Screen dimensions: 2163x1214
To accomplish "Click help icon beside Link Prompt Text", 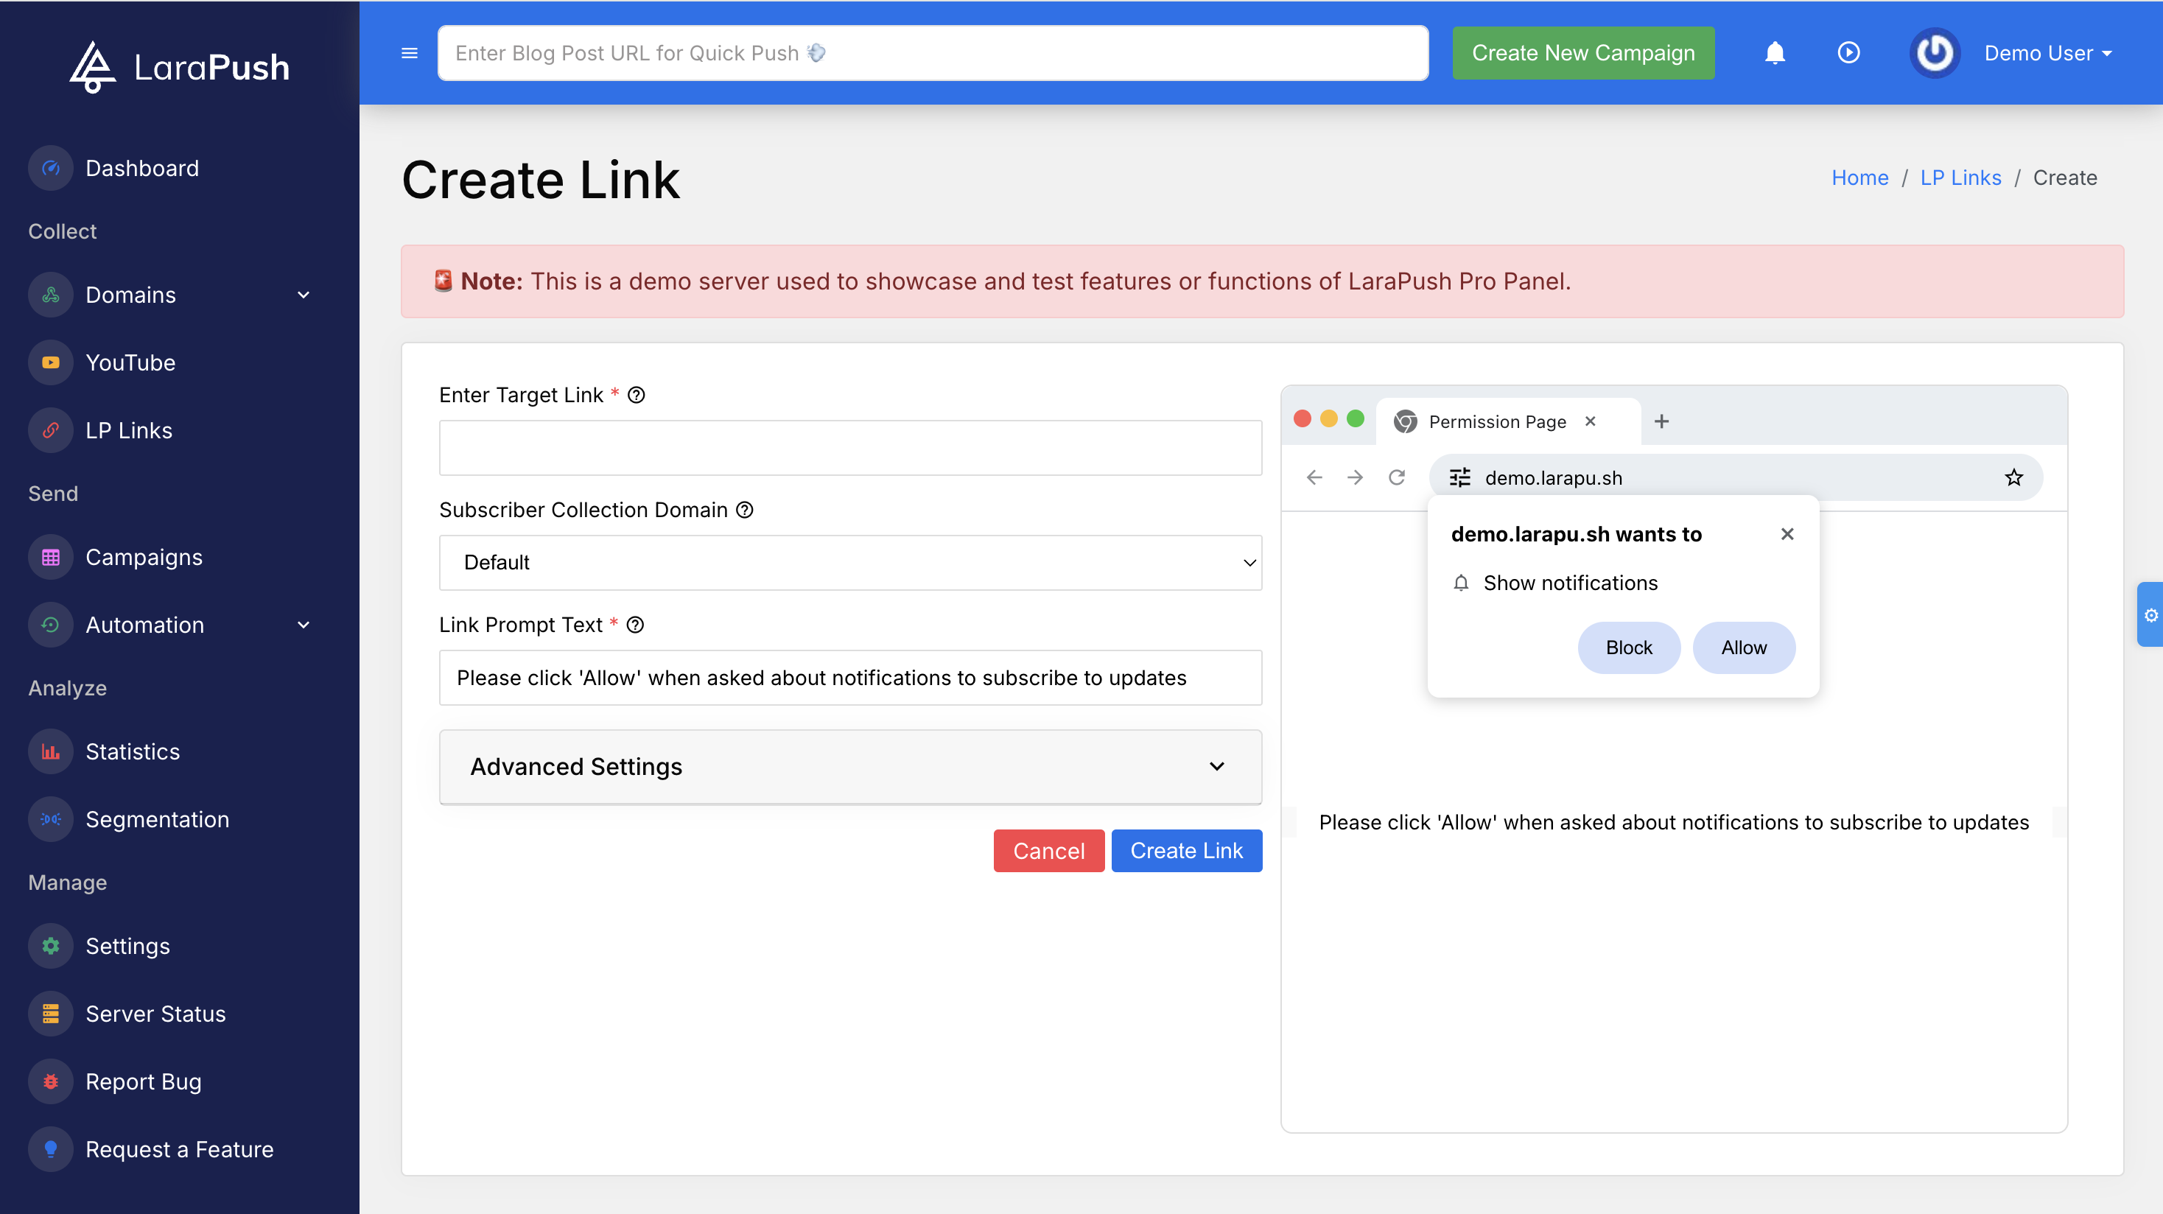I will coord(636,625).
